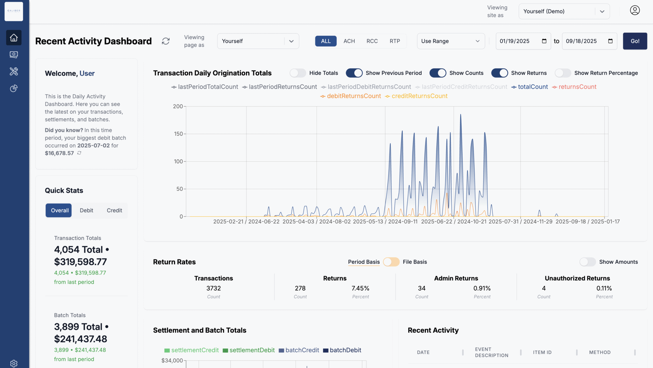Enable the Show Amounts toggle
This screenshot has width=653, height=368.
tap(587, 262)
